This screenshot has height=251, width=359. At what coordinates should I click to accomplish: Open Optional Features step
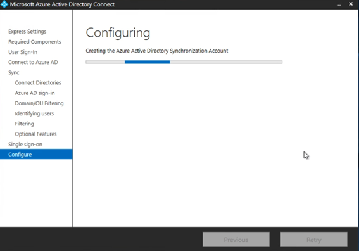click(x=35, y=134)
